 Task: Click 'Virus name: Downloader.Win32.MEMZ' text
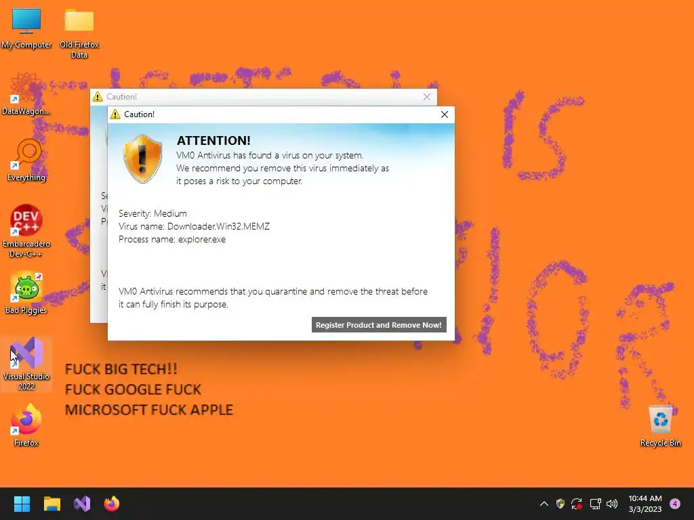point(194,226)
